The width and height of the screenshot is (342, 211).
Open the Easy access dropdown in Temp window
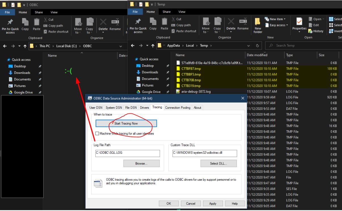click(x=277, y=25)
